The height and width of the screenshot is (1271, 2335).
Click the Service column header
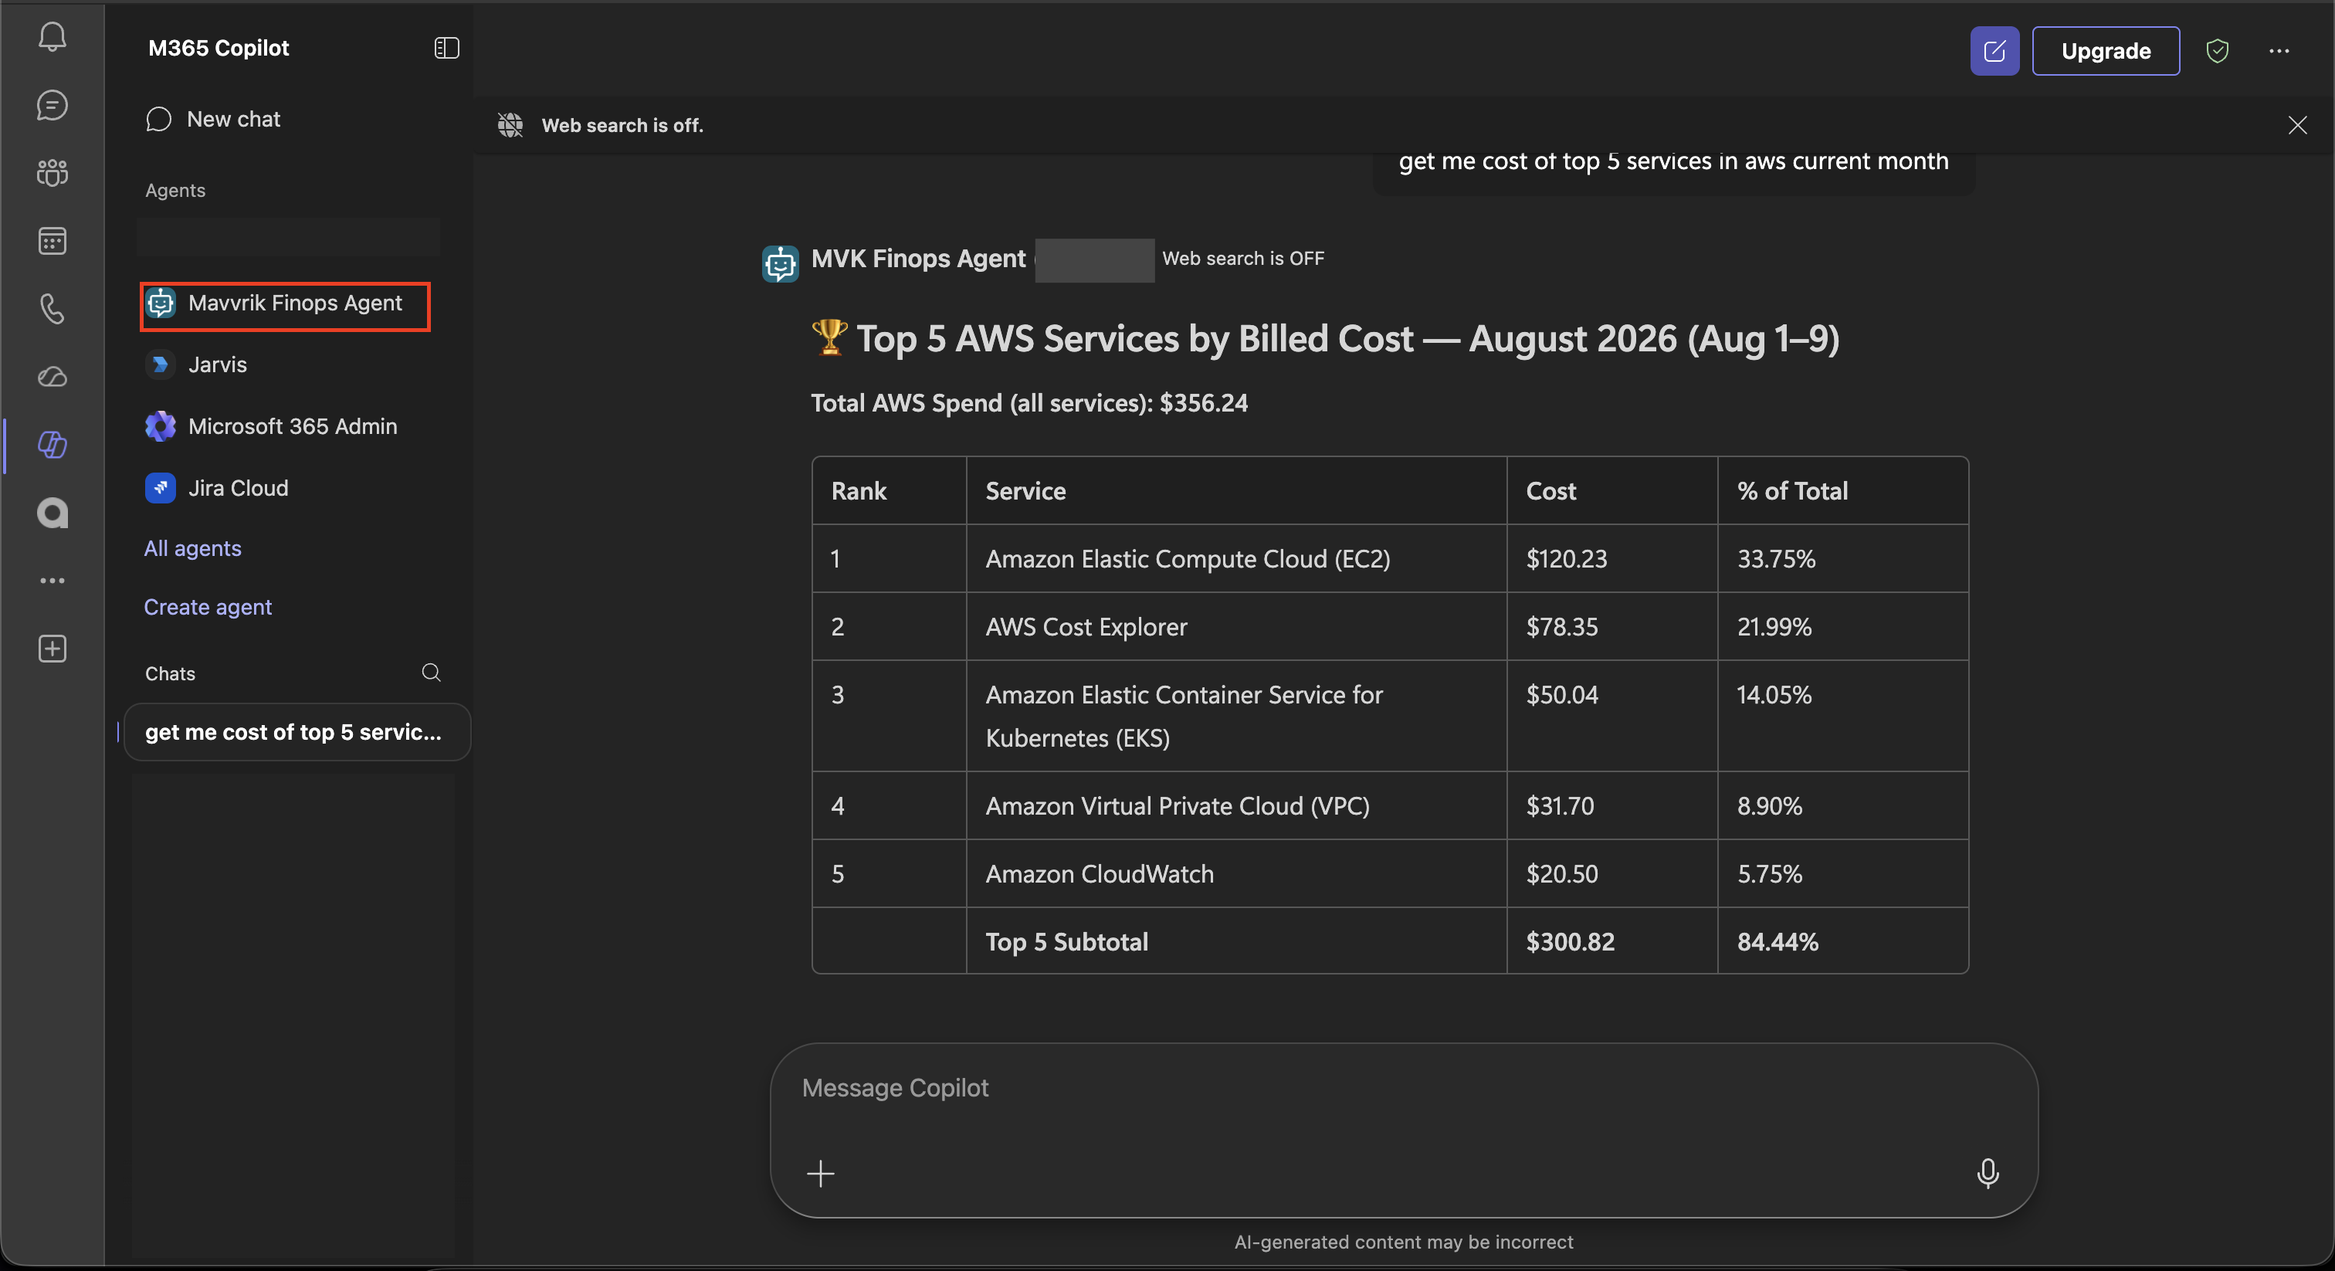pos(1236,490)
